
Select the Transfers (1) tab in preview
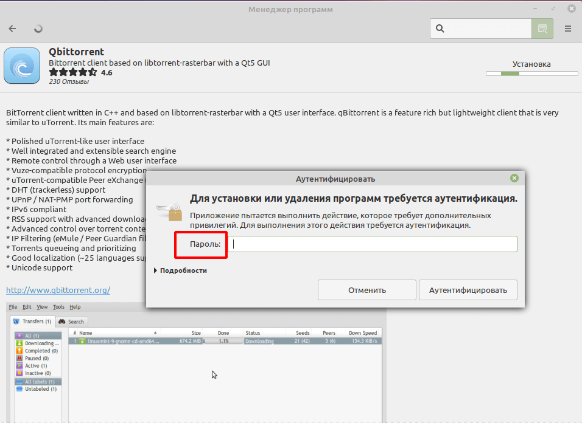point(33,322)
